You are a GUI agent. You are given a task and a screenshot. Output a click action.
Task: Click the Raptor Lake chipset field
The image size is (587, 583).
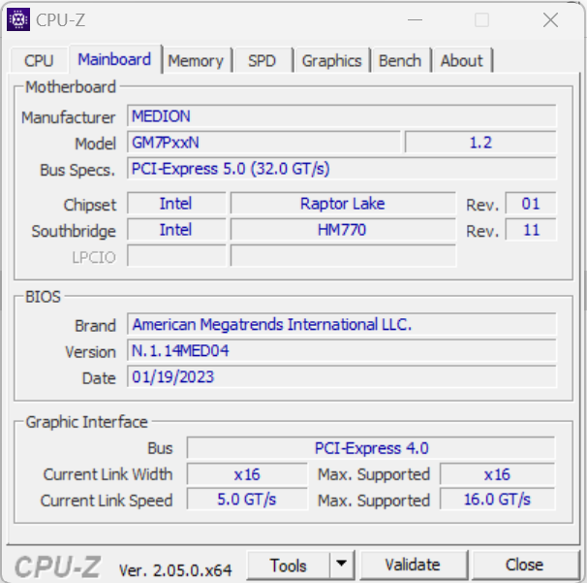click(x=343, y=204)
